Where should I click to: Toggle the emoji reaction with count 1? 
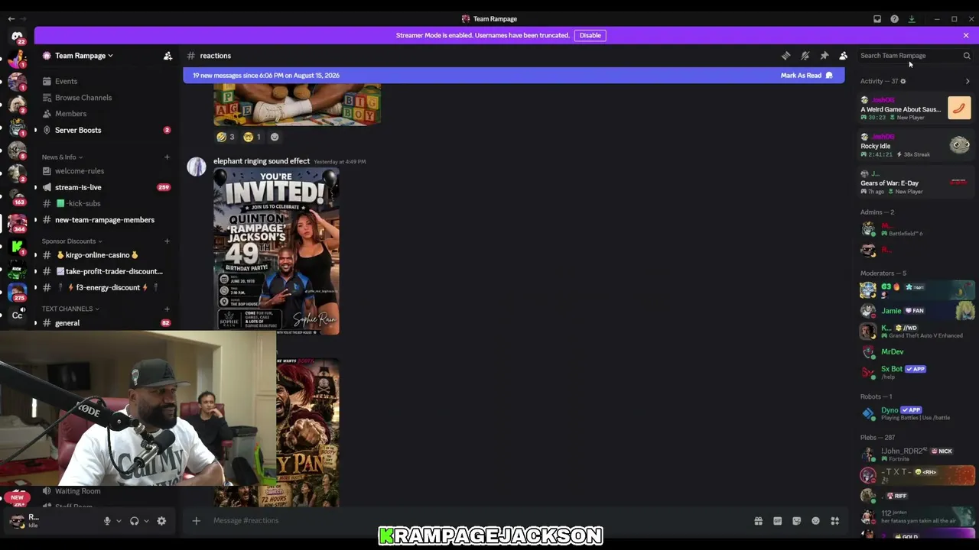[x=252, y=137]
